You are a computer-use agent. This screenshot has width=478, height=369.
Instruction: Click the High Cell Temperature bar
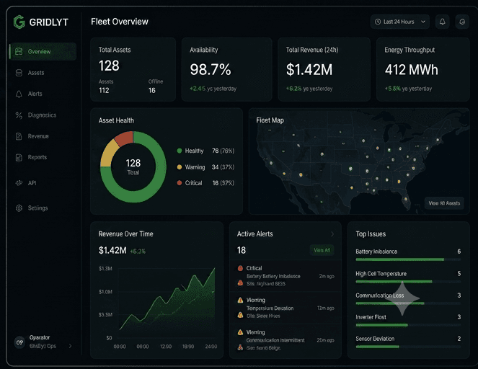[x=408, y=282]
